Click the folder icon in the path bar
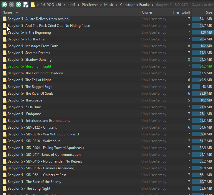This screenshot has height=195, width=214. pyautogui.click(x=33, y=5)
